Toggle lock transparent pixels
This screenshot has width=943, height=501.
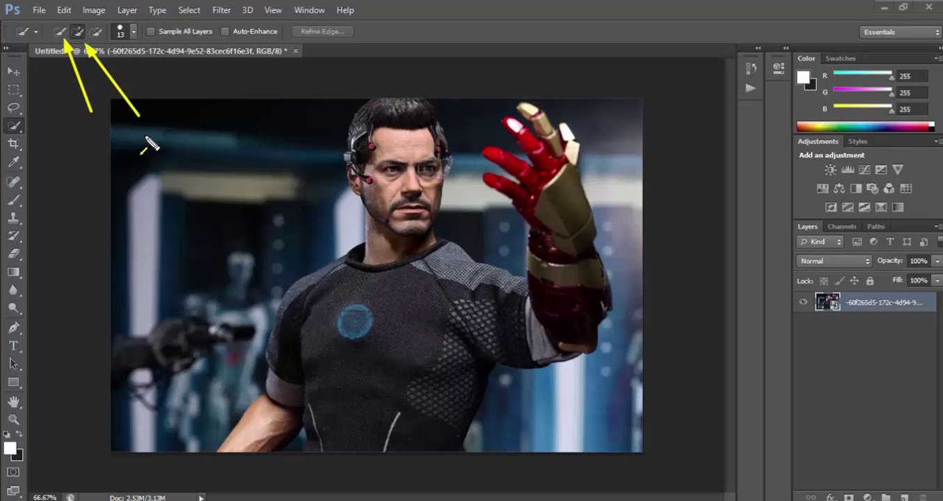coord(824,281)
